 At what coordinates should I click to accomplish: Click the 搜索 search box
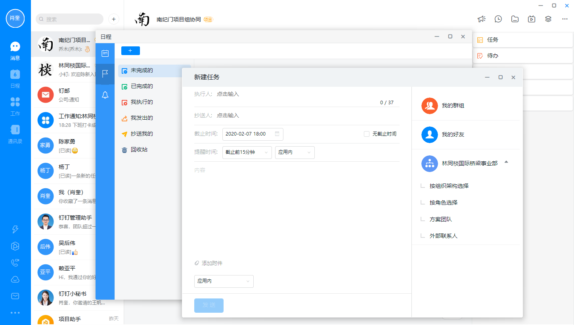[70, 19]
